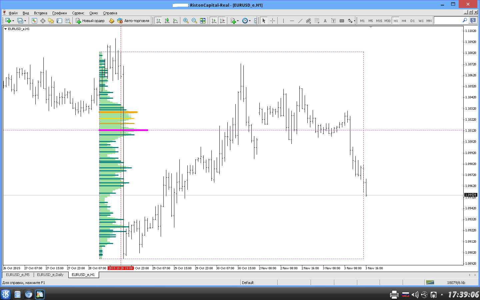Screen dimensions: 480x300
Task: Expand the indicators list dropdown
Action: 238,21
